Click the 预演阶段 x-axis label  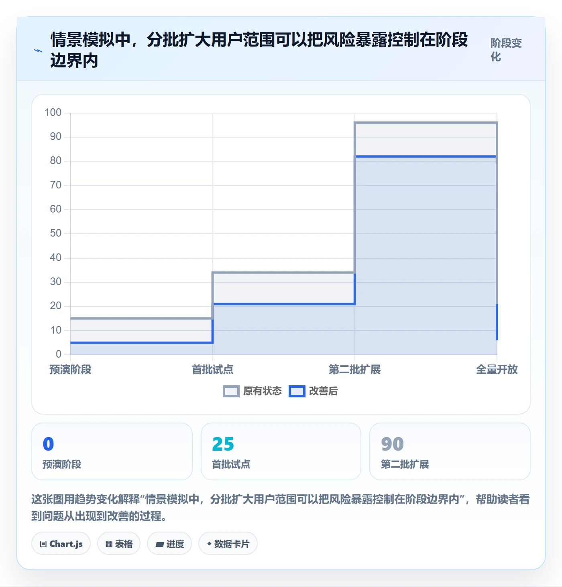71,369
